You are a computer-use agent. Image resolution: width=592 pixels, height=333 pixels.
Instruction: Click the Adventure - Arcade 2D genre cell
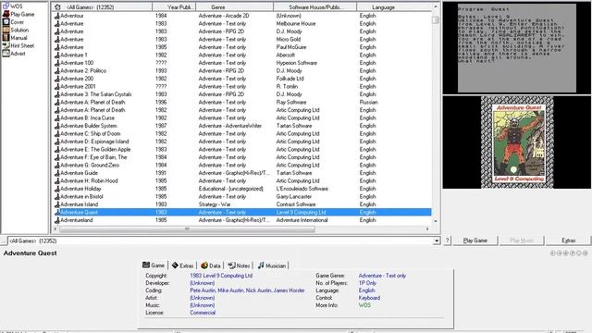coord(224,16)
